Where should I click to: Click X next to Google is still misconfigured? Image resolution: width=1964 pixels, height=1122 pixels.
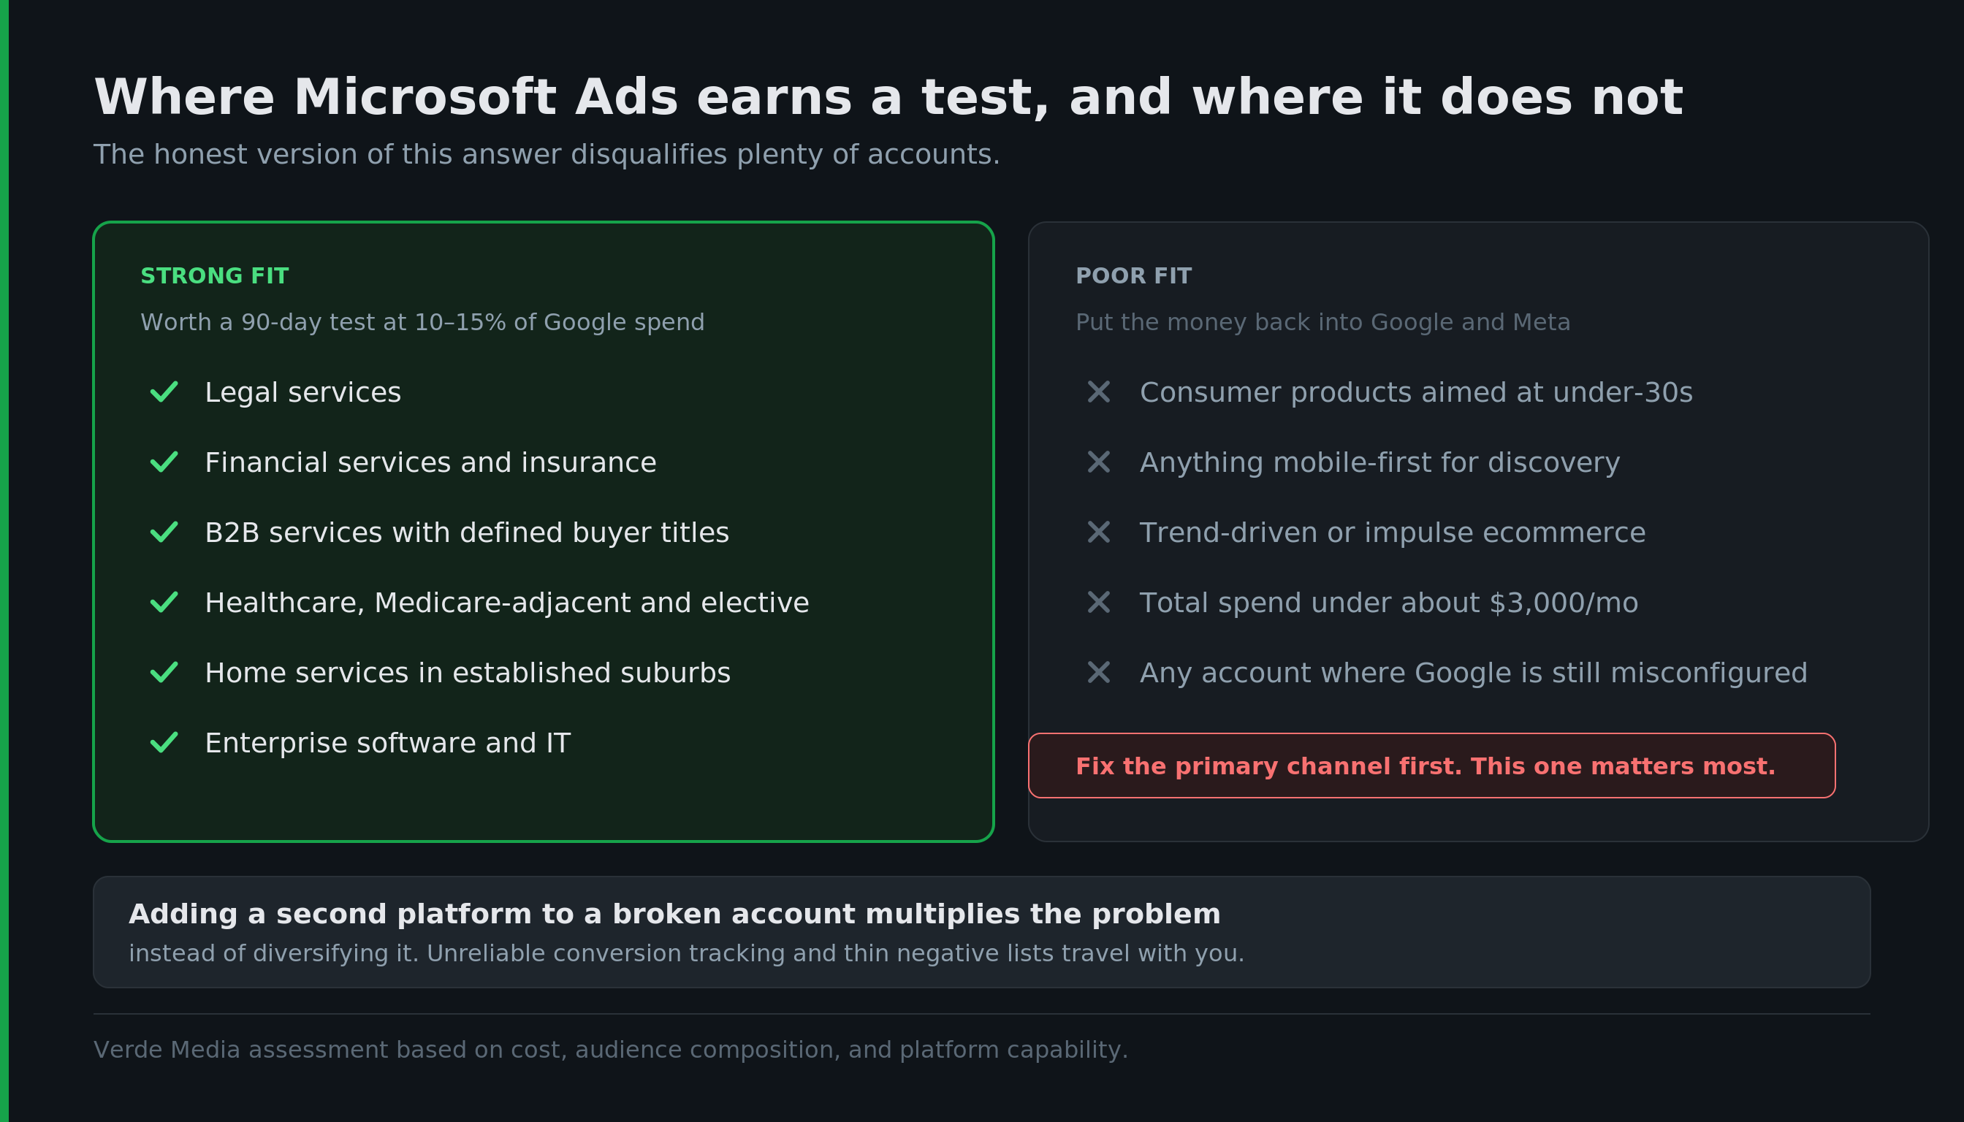[x=1099, y=673]
